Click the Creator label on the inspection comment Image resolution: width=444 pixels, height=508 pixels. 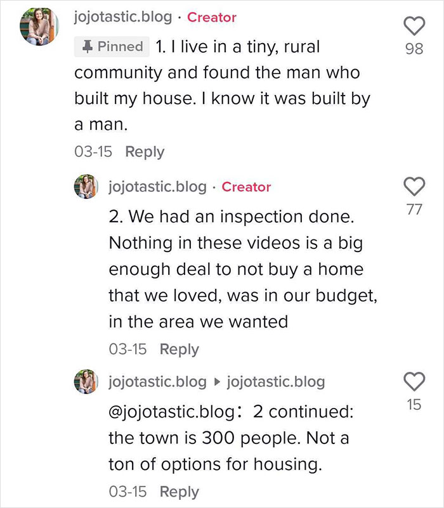(x=246, y=187)
